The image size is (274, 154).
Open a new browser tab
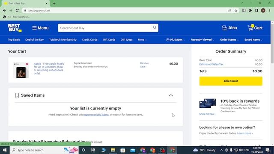pyautogui.click(x=54, y=3)
